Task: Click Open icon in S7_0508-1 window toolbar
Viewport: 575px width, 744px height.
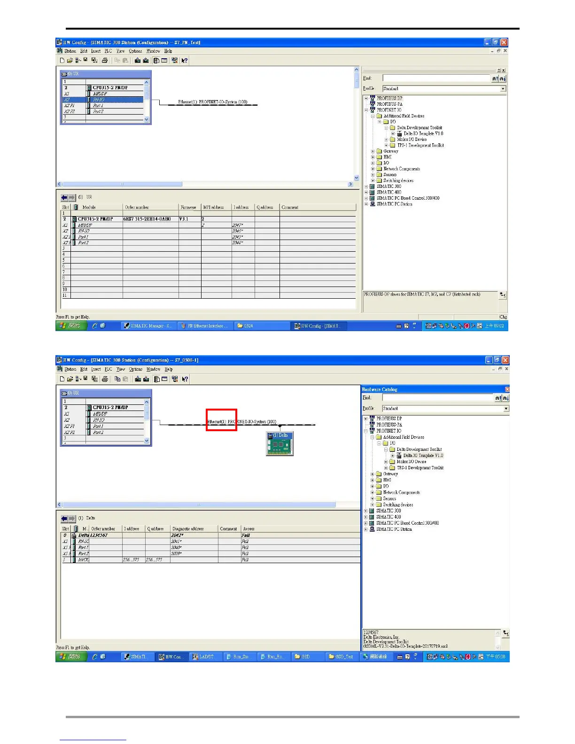Action: [x=70, y=379]
